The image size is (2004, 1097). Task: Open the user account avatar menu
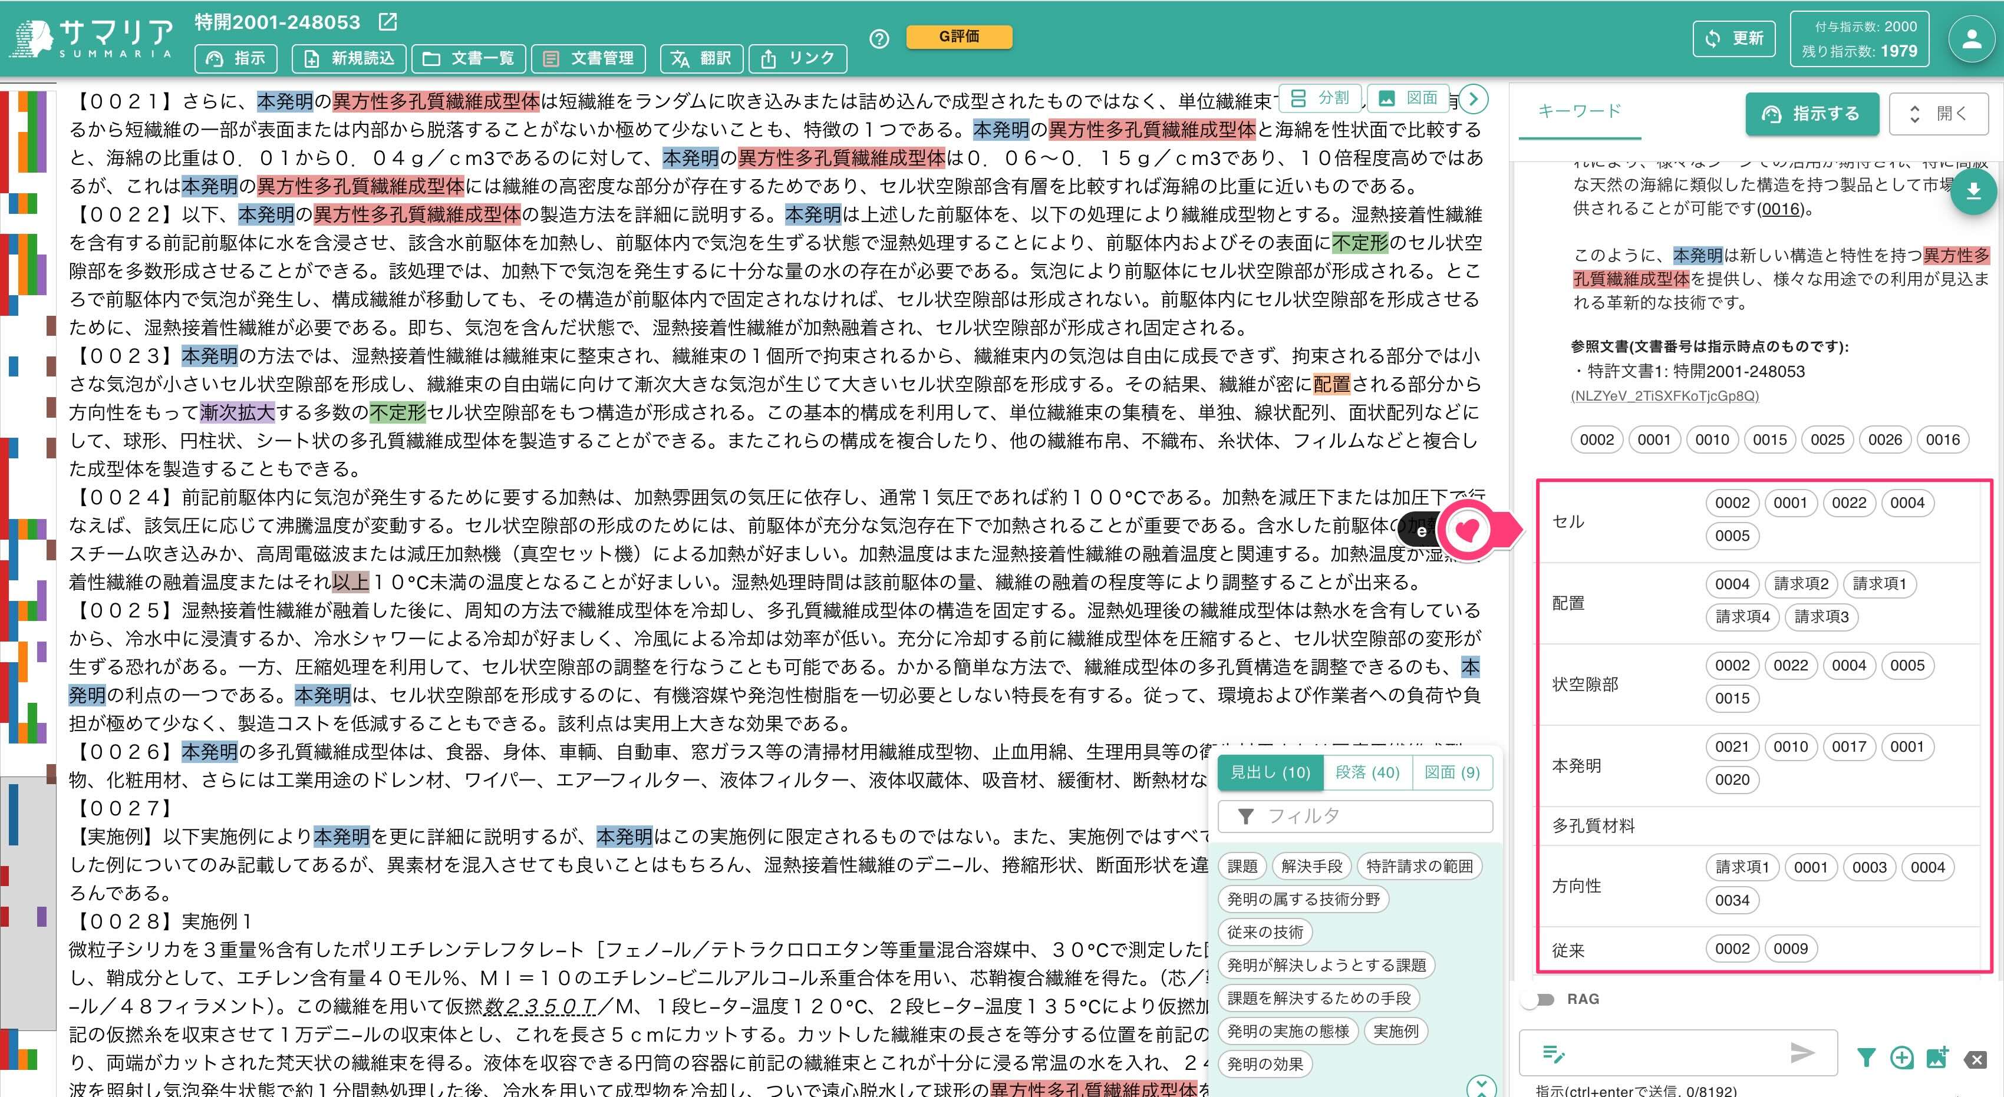click(x=1972, y=39)
